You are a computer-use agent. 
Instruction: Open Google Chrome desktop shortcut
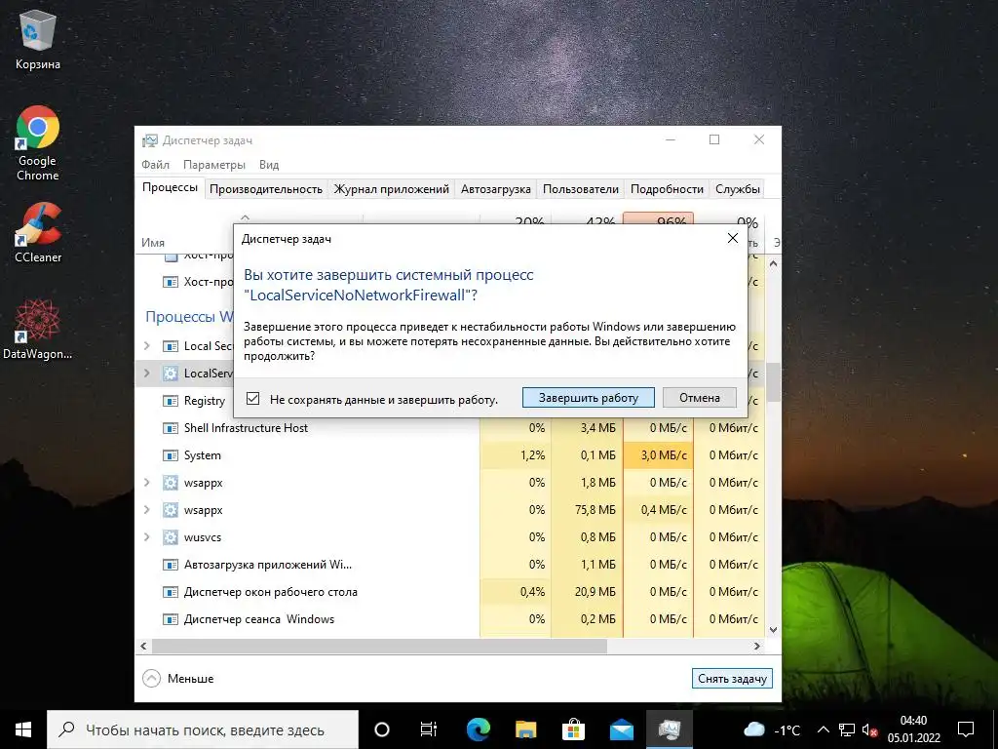point(38,143)
